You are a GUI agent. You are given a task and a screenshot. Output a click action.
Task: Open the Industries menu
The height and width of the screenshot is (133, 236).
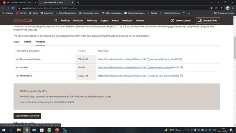(78, 21)
